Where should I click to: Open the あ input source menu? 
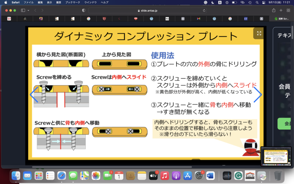click(x=220, y=2)
